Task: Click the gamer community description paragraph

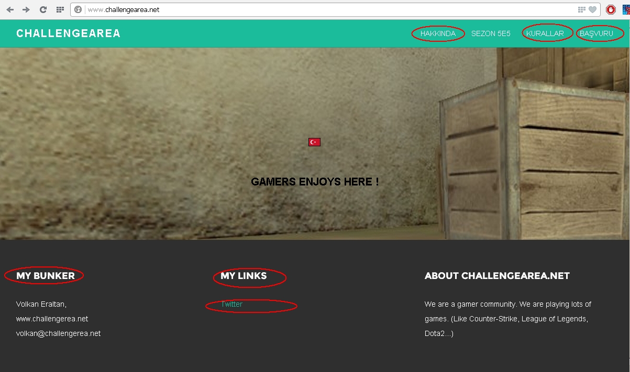Action: pyautogui.click(x=508, y=319)
